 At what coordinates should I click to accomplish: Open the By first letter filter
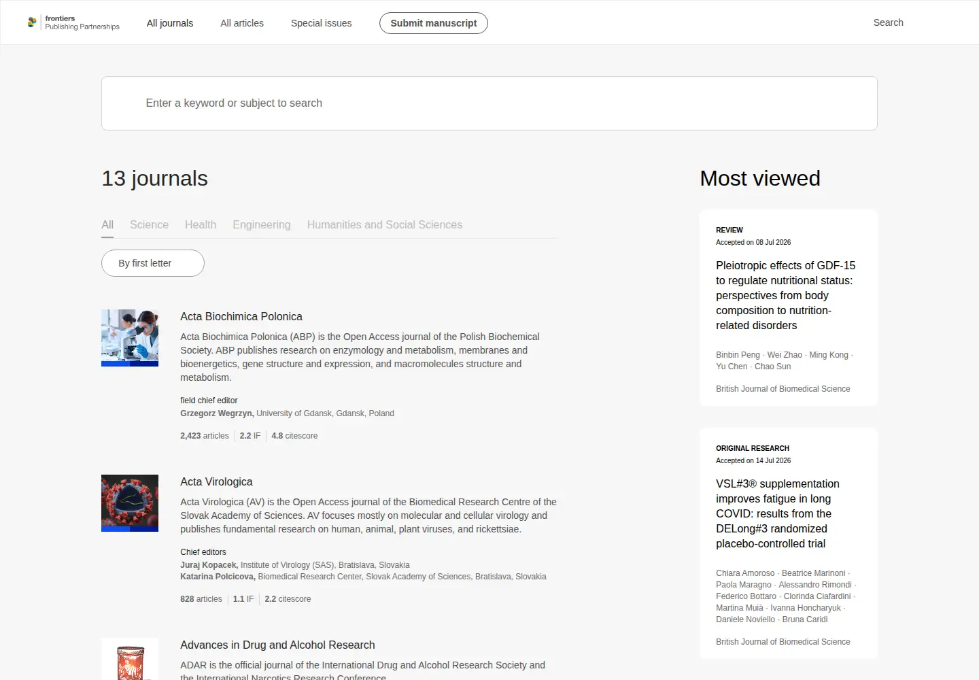pyautogui.click(x=153, y=263)
